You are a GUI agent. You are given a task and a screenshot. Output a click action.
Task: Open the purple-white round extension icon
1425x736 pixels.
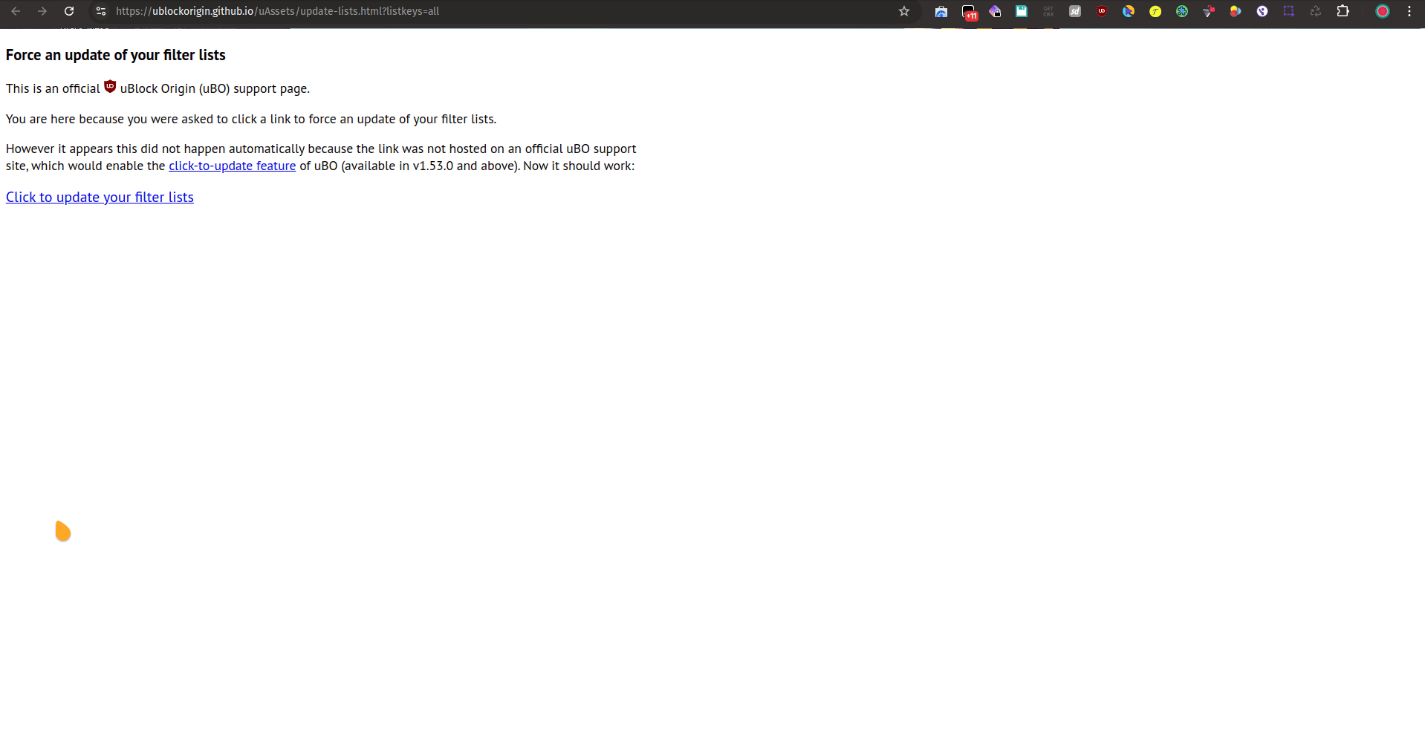[x=1262, y=11]
